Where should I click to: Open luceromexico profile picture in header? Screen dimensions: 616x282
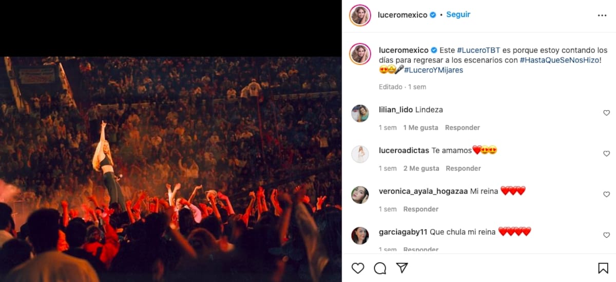[x=360, y=15]
